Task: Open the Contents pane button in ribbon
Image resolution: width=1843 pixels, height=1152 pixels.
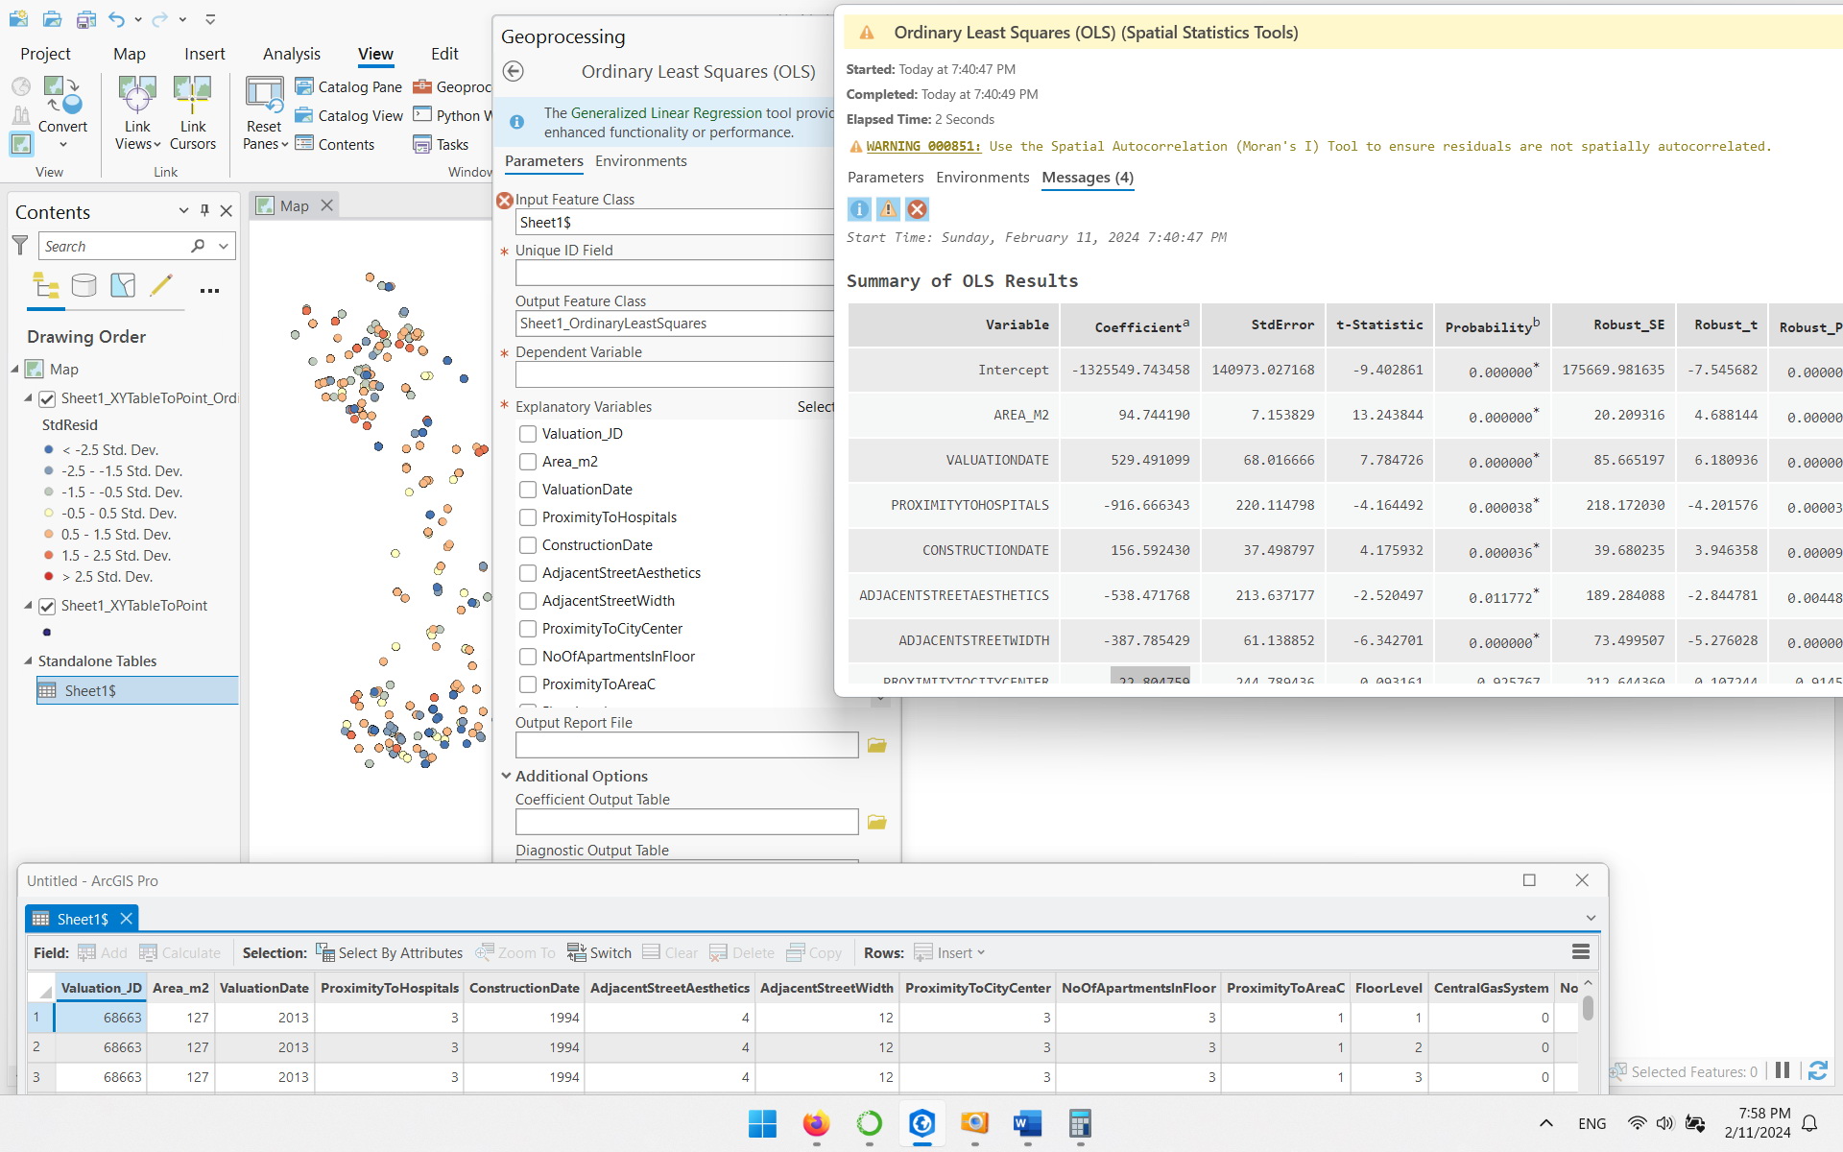Action: (x=334, y=144)
